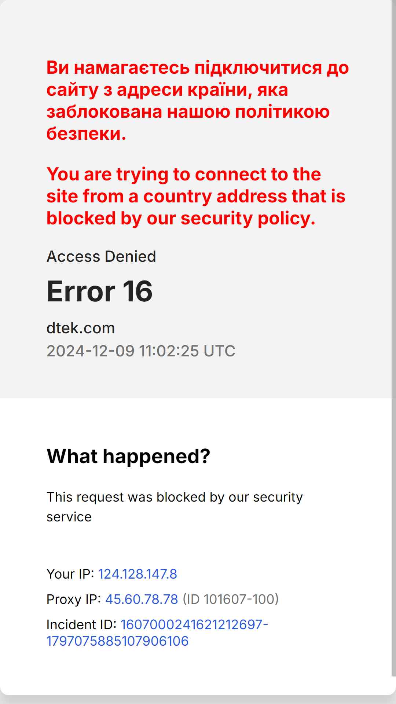Screen dimensions: 396x704
Task: Click the "Your IP:" label
Action: (70, 574)
